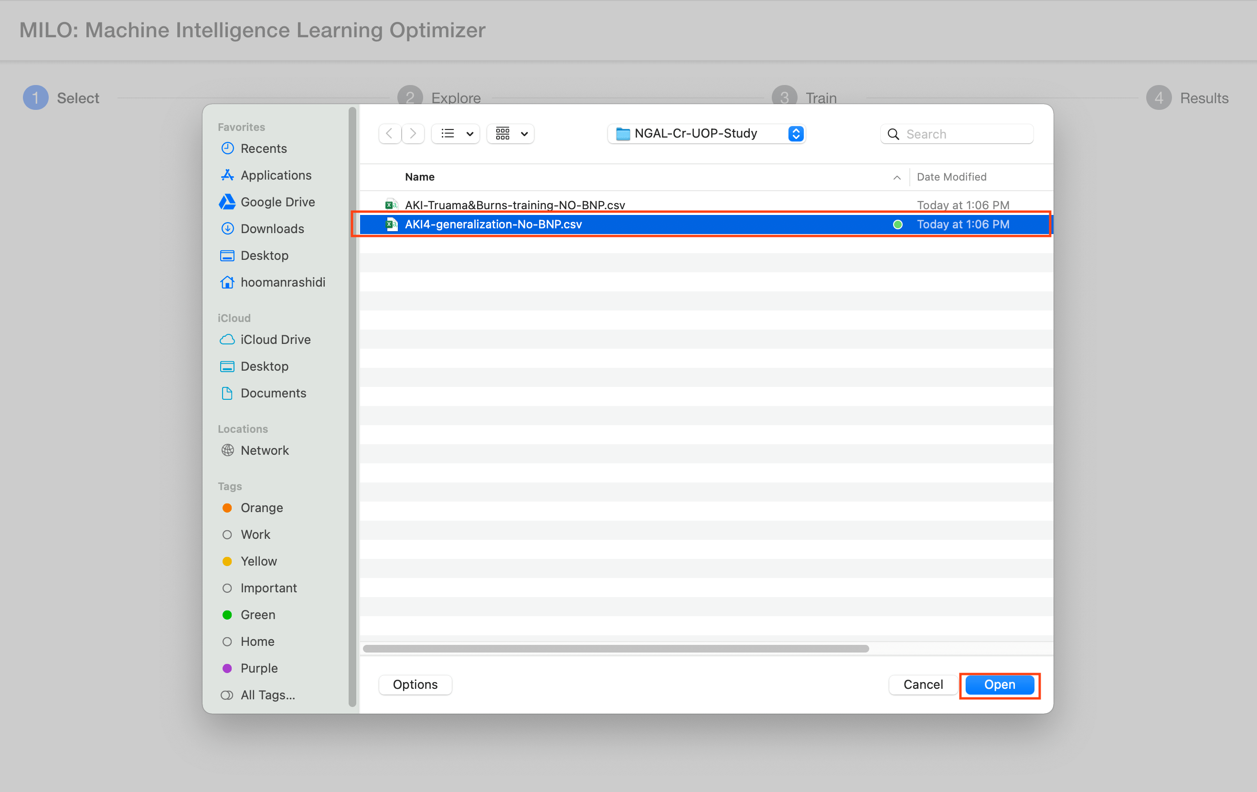Click the Results step in MILO window
This screenshot has width=1257, height=792.
click(x=1188, y=97)
